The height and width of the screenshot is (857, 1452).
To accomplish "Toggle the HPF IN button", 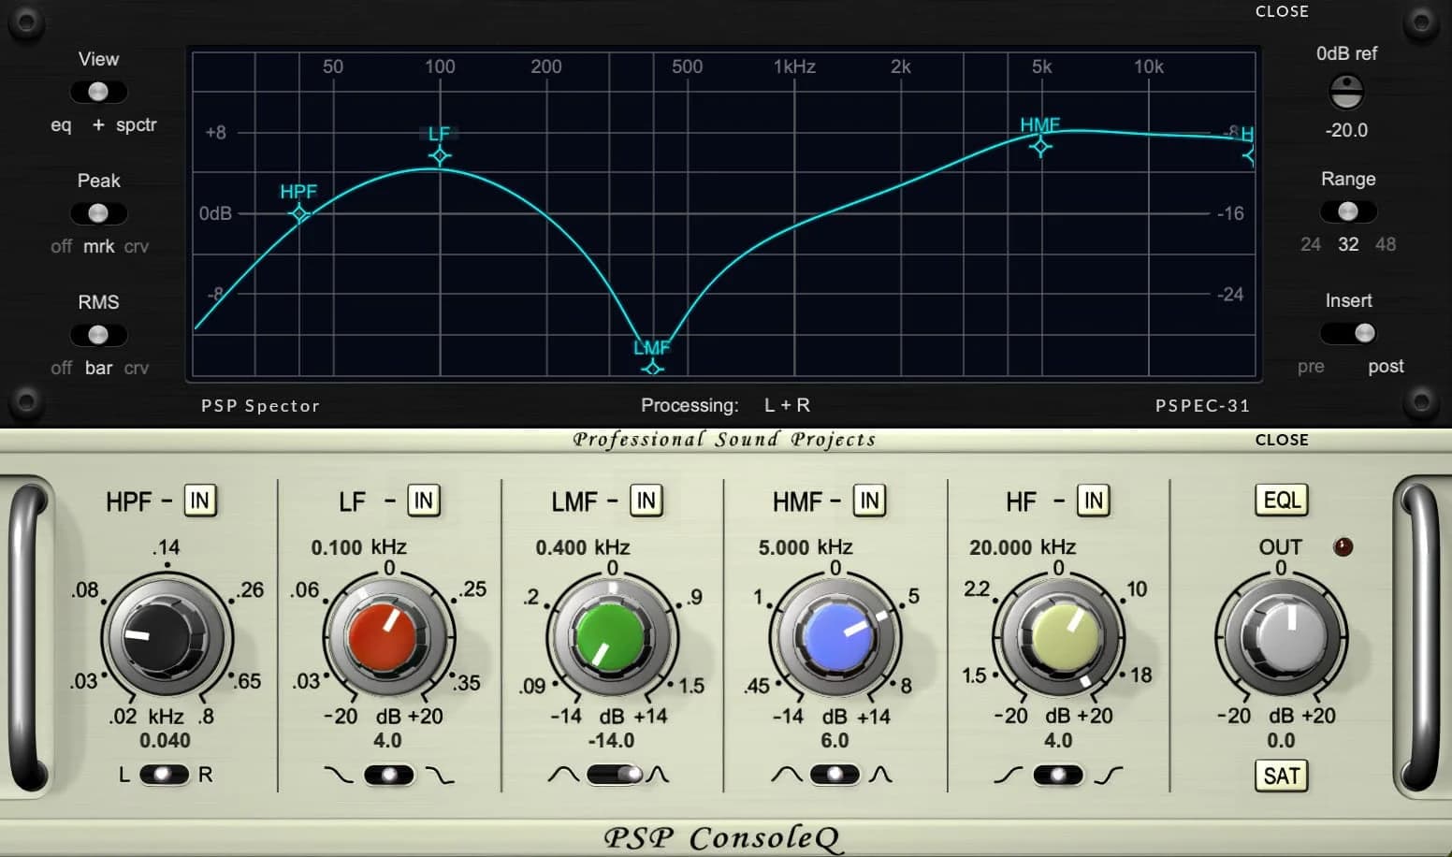I will [200, 501].
